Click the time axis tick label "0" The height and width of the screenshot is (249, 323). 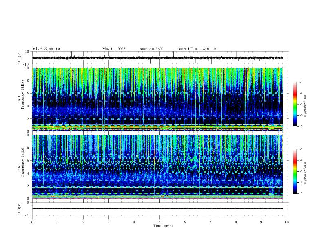pyautogui.click(x=32, y=222)
